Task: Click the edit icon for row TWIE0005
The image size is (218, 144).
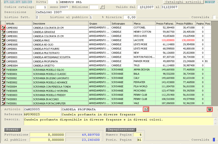Action: [x=3, y=91]
